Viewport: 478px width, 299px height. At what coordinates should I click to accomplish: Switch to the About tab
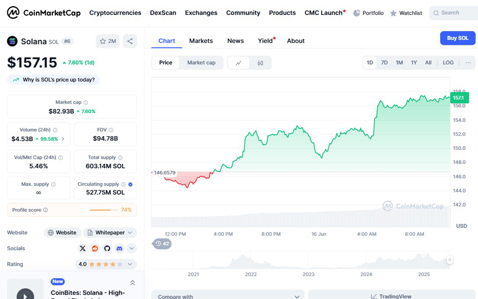(x=296, y=41)
